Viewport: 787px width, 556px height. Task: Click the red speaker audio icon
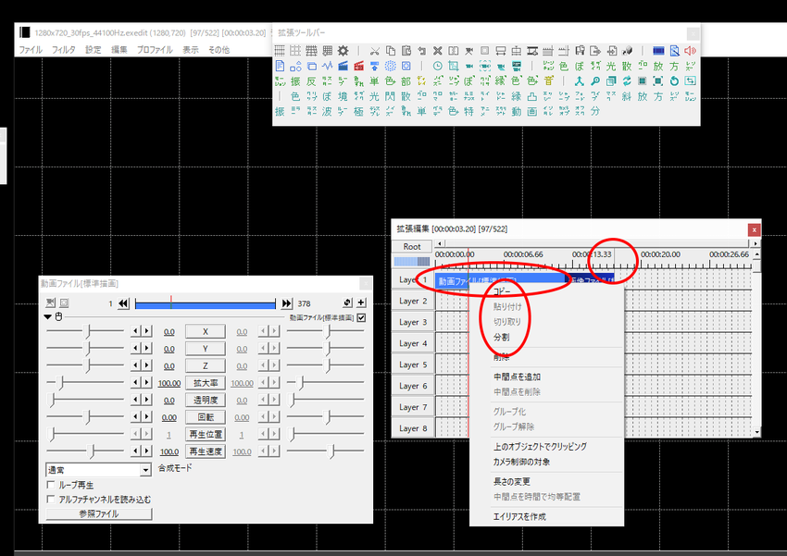pyautogui.click(x=690, y=51)
